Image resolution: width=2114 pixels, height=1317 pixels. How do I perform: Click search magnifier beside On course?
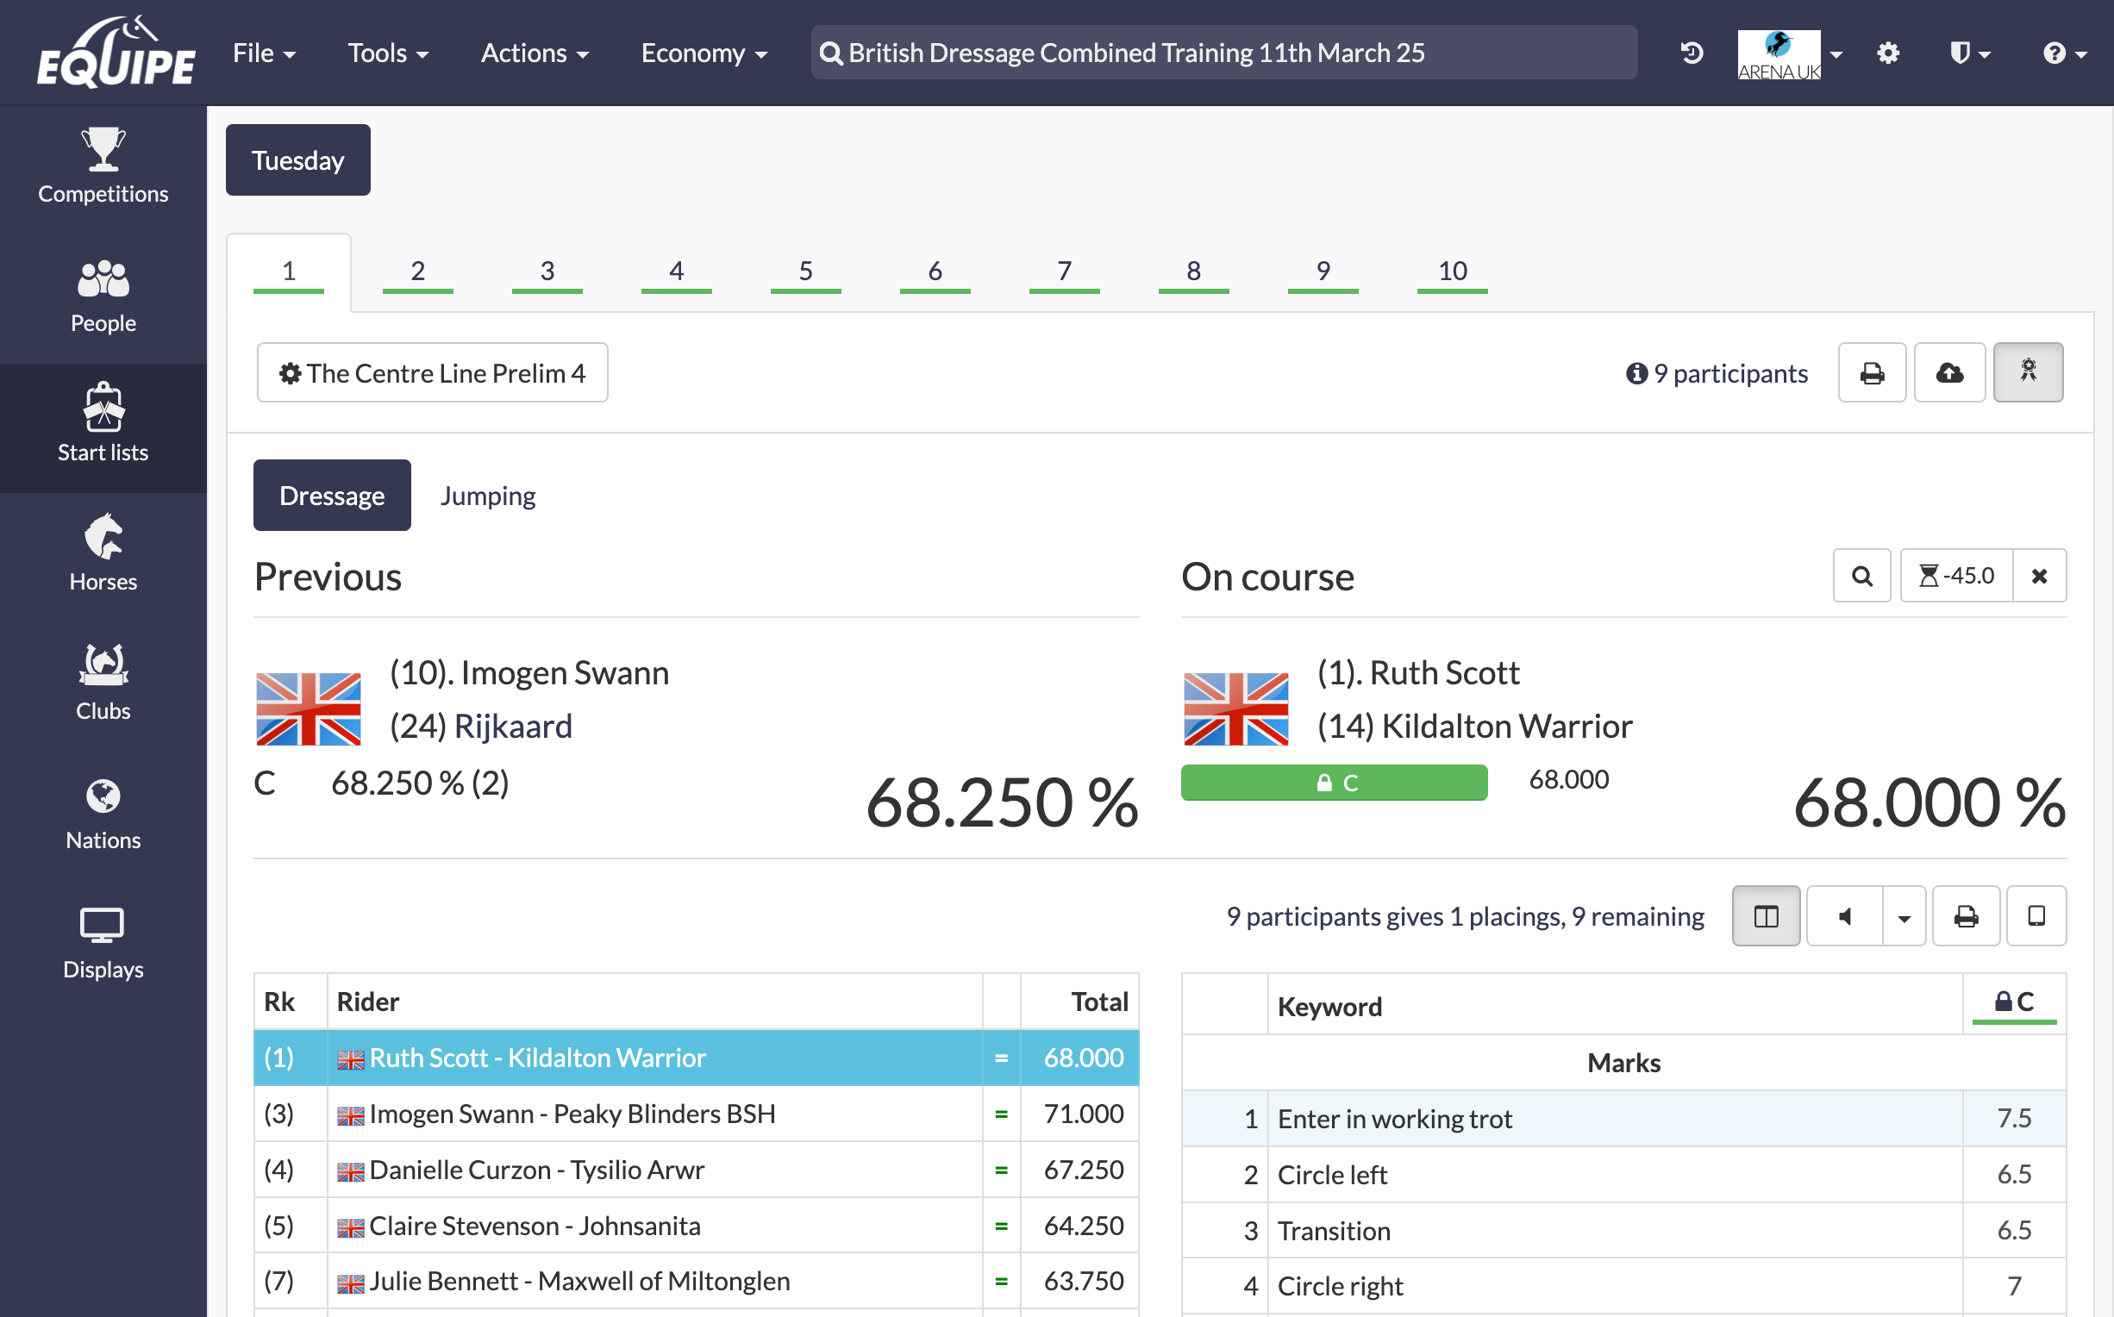(x=1861, y=576)
